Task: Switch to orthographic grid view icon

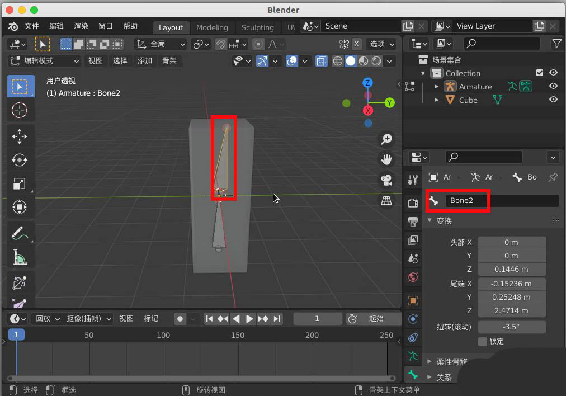Action: (386, 200)
